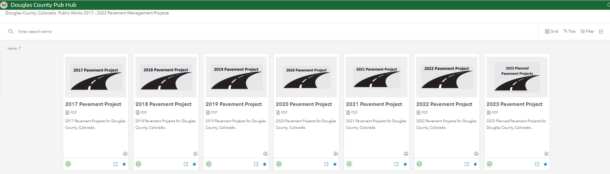Favorite the 2018 Pavement Project star
Screen dimensions: 610x174
(x=194, y=164)
